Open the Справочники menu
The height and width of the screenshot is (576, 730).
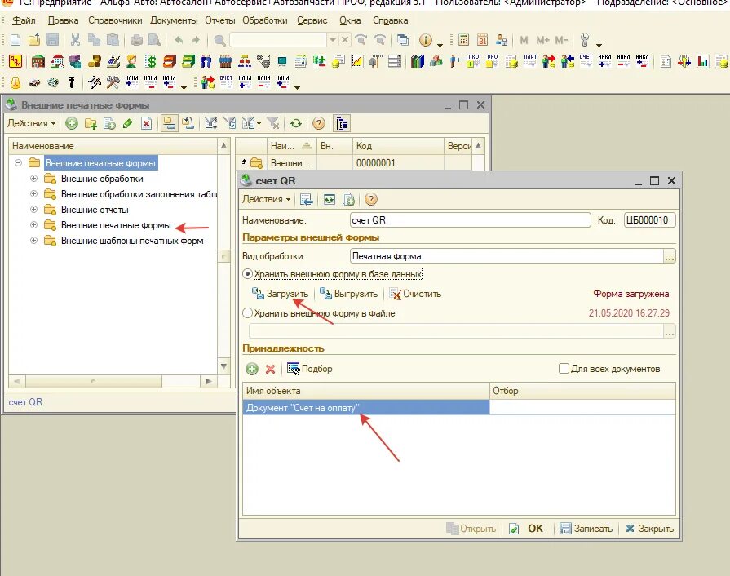click(115, 20)
